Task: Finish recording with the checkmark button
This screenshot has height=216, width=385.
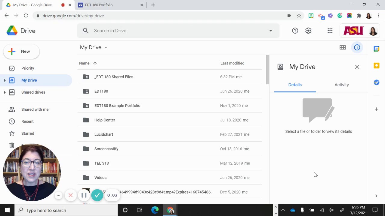Action: coord(97,195)
